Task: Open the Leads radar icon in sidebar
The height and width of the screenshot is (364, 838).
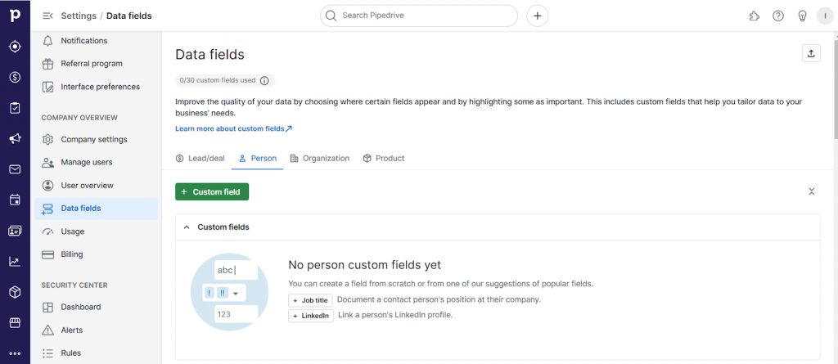Action: pyautogui.click(x=15, y=47)
